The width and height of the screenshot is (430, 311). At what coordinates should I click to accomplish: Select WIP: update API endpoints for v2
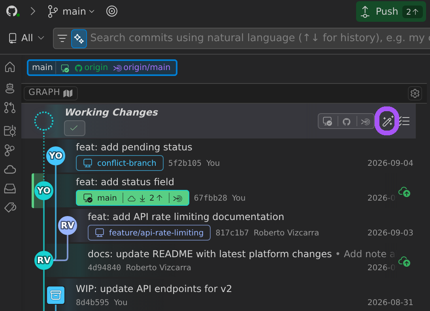(154, 289)
